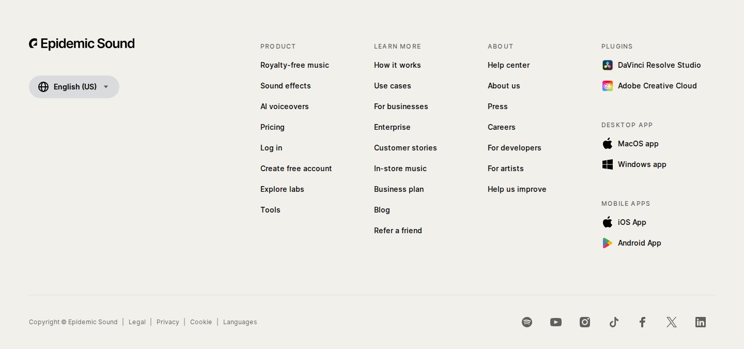The height and width of the screenshot is (349, 744).
Task: Click the globe icon in language selector
Action: [43, 87]
